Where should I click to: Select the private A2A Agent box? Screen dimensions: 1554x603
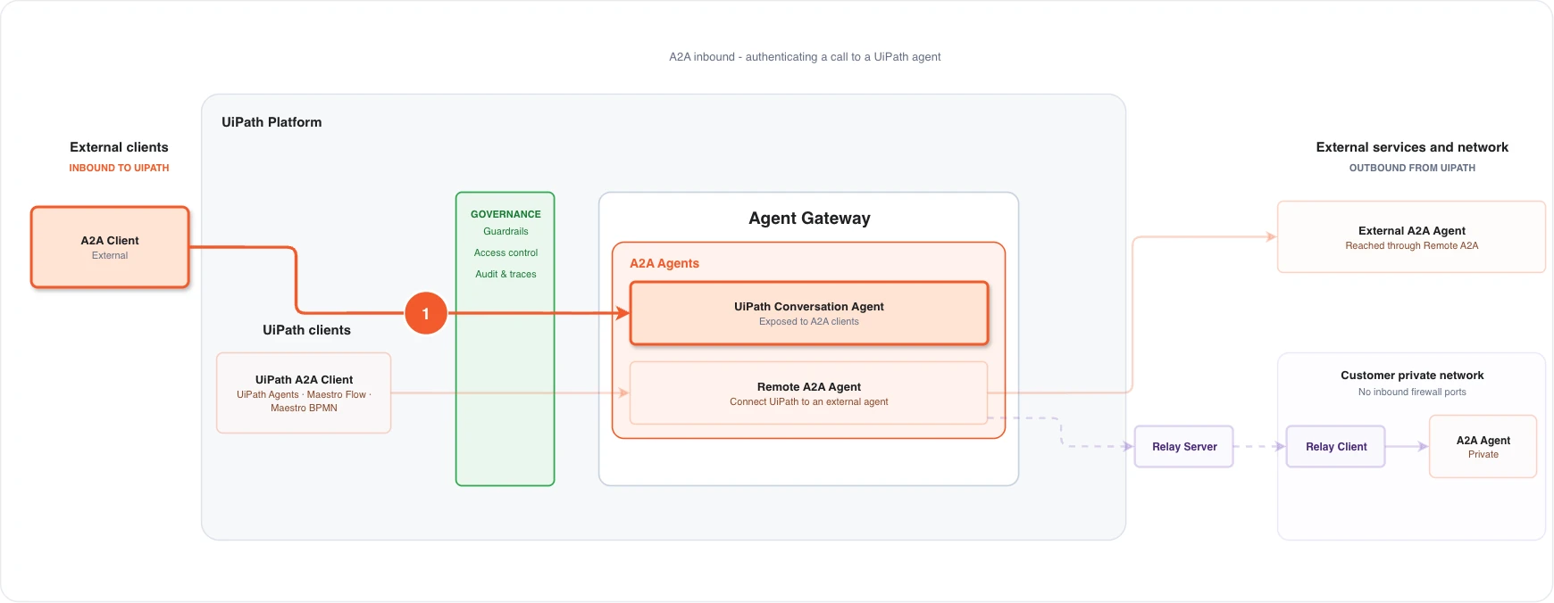[1483, 447]
